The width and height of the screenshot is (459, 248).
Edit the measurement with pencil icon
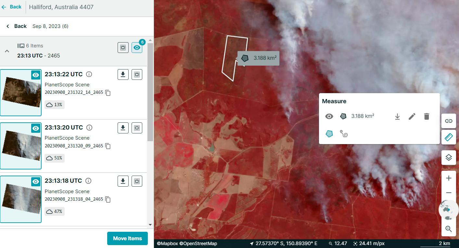pyautogui.click(x=412, y=116)
